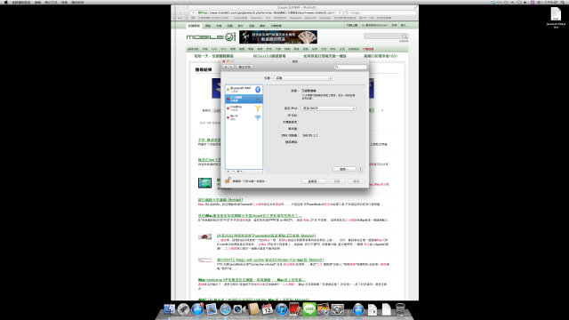The height and width of the screenshot is (320, 569).
Task: Click the Bluetooth icon in services list
Action: pyautogui.click(x=258, y=89)
